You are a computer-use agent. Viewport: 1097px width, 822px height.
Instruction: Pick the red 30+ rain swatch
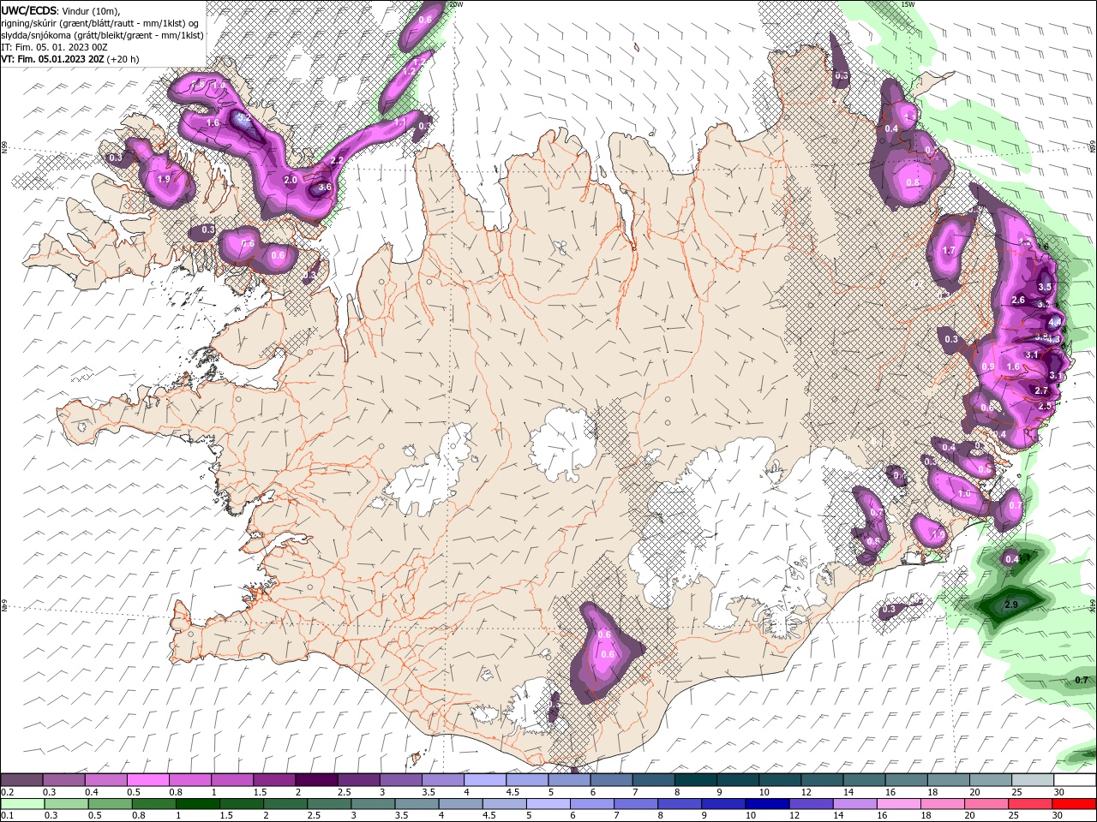click(x=1076, y=803)
